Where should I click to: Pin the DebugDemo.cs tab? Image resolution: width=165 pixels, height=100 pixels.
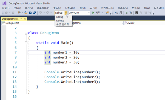pyautogui.click(x=21, y=19)
